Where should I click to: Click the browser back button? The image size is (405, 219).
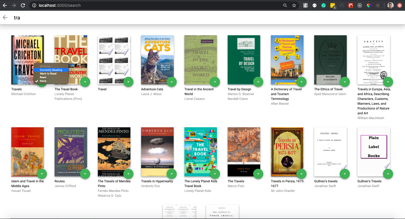click(5, 5)
